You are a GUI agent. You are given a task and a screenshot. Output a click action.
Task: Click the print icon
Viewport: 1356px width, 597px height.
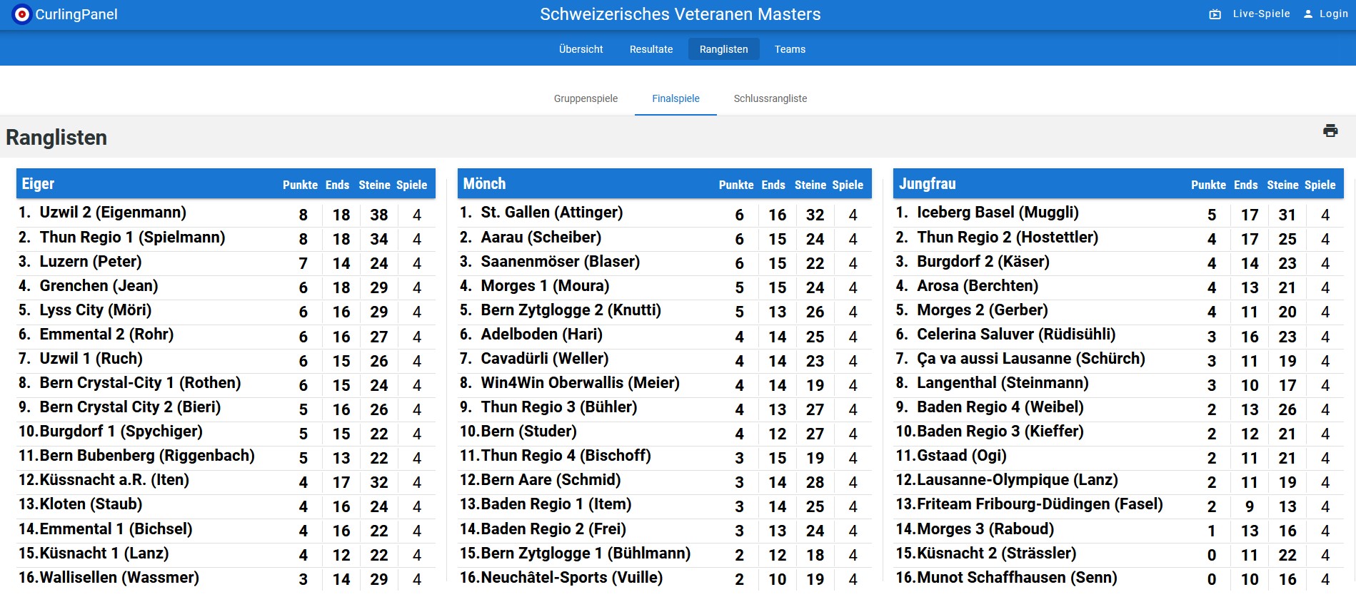[1330, 131]
